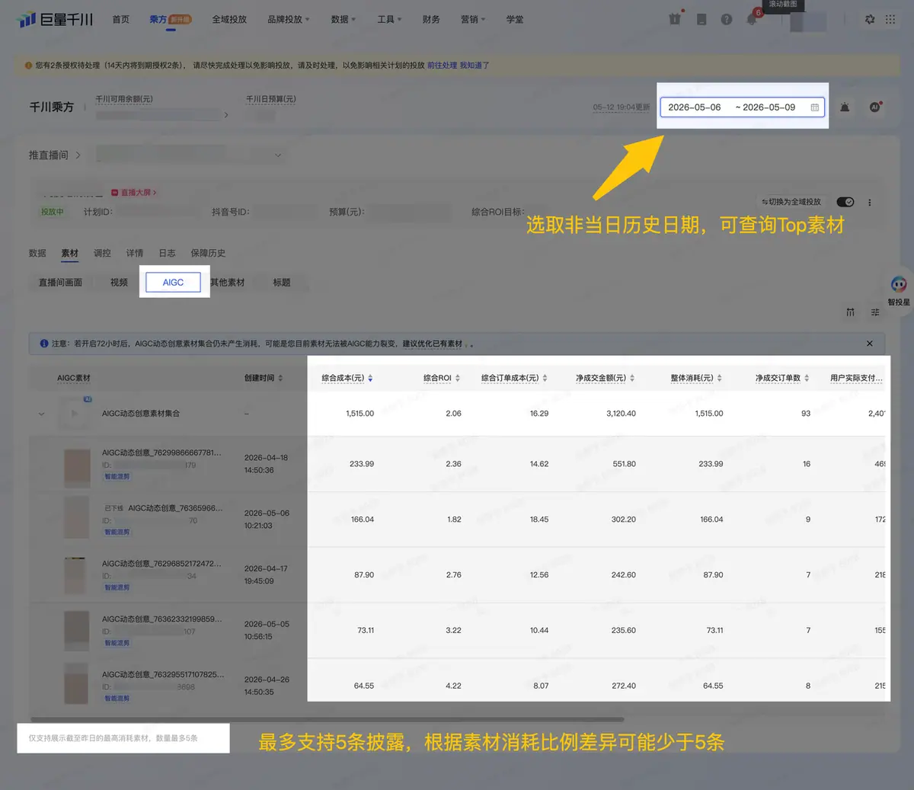This screenshot has width=914, height=790.
Task: Open the 直播大屏 link
Action: [x=134, y=193]
